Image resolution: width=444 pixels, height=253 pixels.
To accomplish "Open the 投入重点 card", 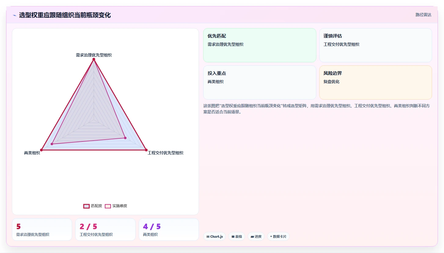I will (x=260, y=82).
